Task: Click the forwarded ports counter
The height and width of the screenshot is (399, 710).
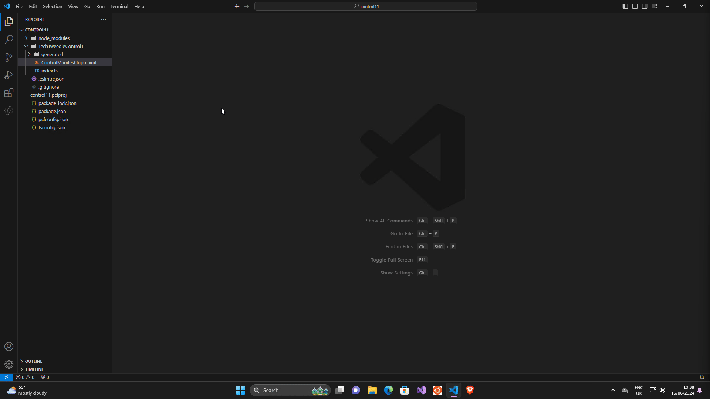Action: pyautogui.click(x=45, y=377)
